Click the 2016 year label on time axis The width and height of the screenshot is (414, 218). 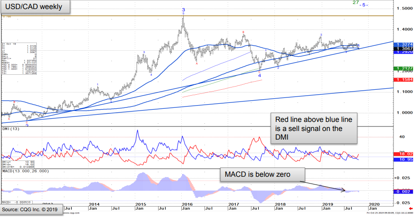[x=185, y=204]
